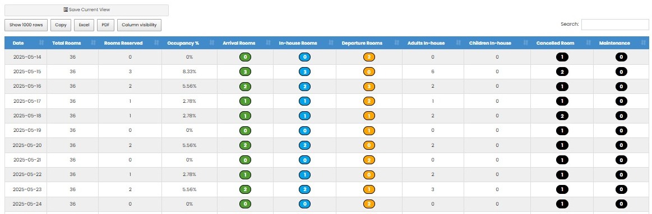The image size is (652, 214).
Task: Click the Search label text
Action: [570, 25]
